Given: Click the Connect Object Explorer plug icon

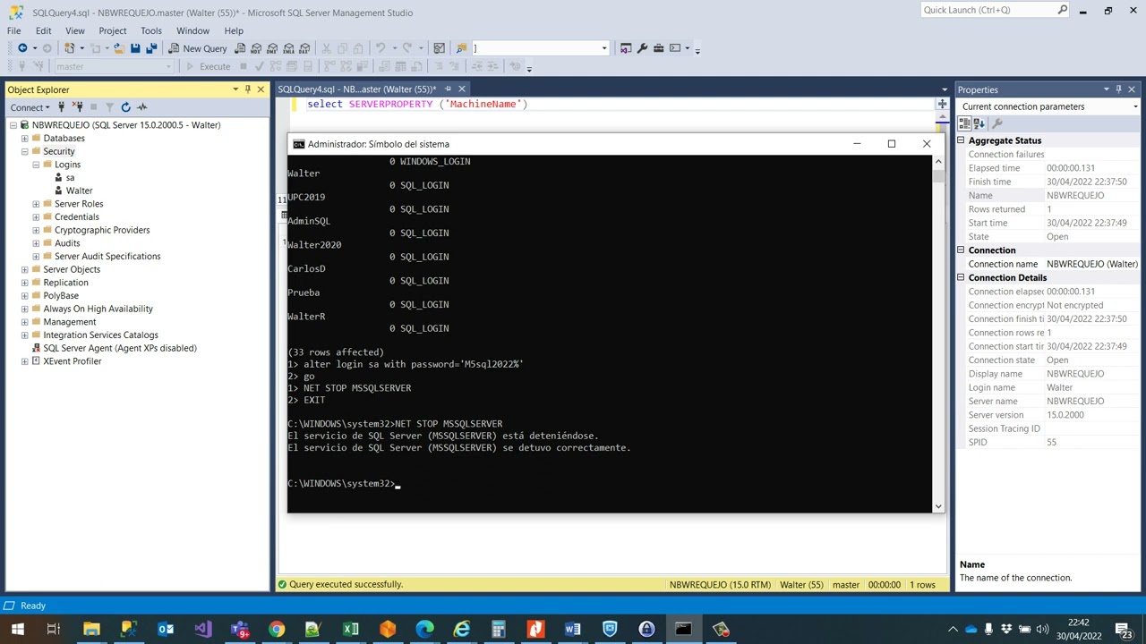Looking at the screenshot, I should (x=62, y=107).
